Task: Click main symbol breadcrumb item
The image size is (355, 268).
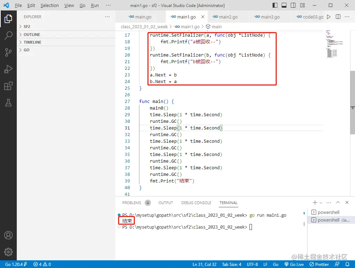Action: [x=214, y=27]
